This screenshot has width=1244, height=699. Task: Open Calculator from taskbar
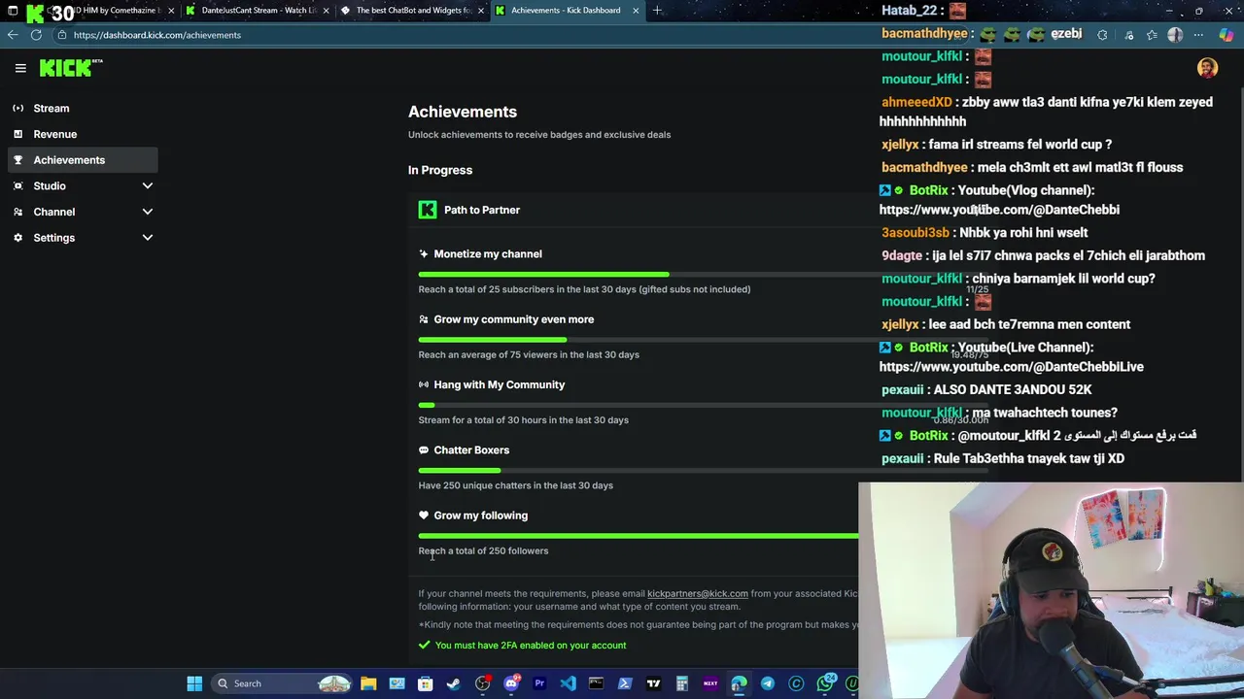[x=682, y=683]
